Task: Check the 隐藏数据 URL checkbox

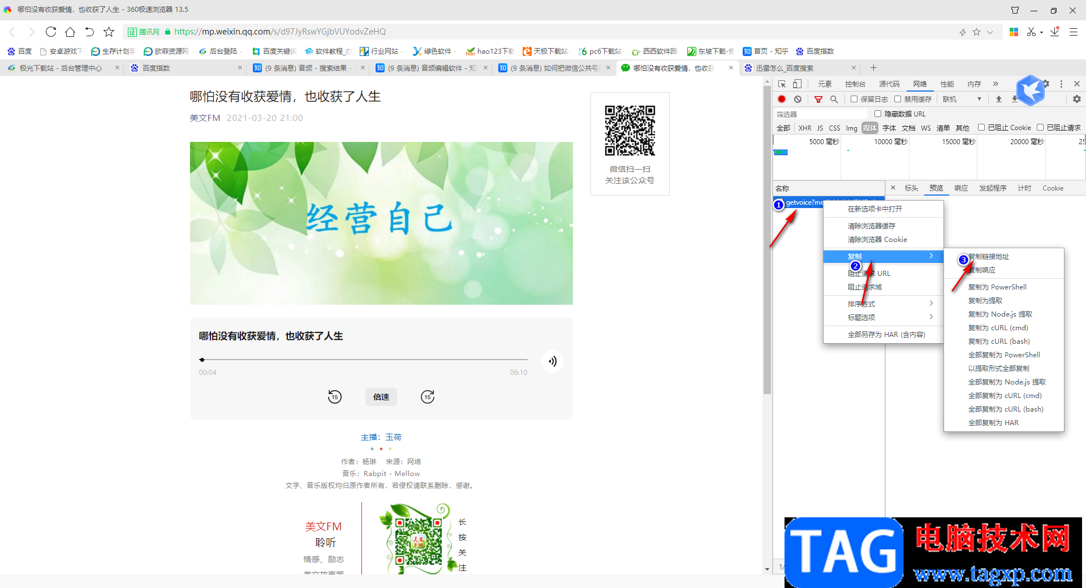Action: point(878,114)
